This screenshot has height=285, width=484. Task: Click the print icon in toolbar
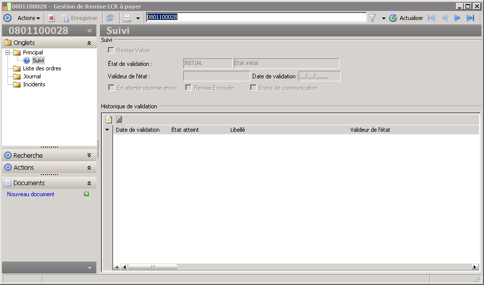pos(127,18)
